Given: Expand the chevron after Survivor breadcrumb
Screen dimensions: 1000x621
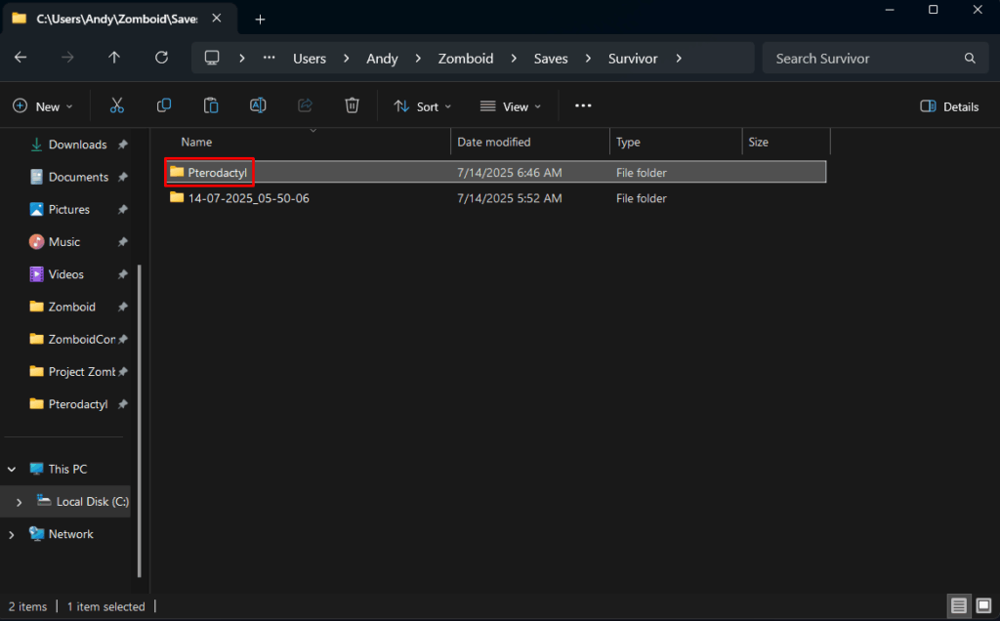Looking at the screenshot, I should pyautogui.click(x=679, y=58).
